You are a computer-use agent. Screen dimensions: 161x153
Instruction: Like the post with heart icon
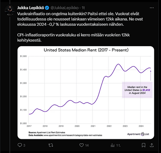pos(82,145)
